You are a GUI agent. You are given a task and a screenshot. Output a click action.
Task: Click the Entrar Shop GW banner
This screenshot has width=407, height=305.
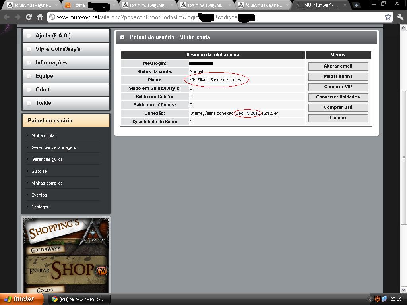66,270
